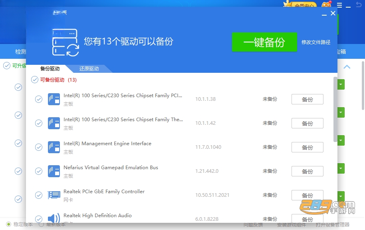Open the first green dropdown arrow at the right
Viewport: 365px width, 230px height.
(x=341, y=84)
